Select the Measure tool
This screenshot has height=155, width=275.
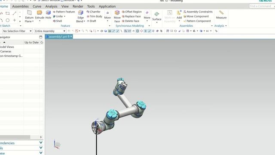point(221,15)
